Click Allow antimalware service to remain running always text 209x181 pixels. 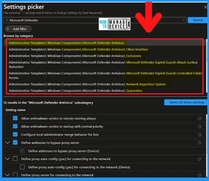[59, 118]
